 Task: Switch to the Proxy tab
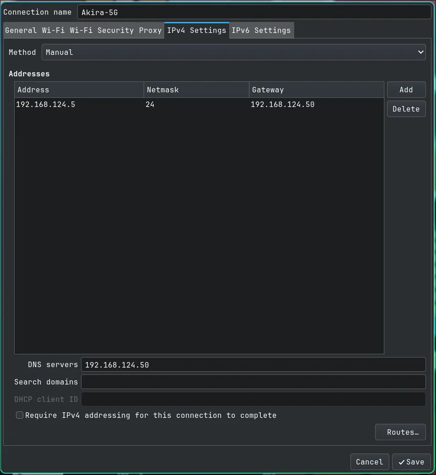[150, 30]
